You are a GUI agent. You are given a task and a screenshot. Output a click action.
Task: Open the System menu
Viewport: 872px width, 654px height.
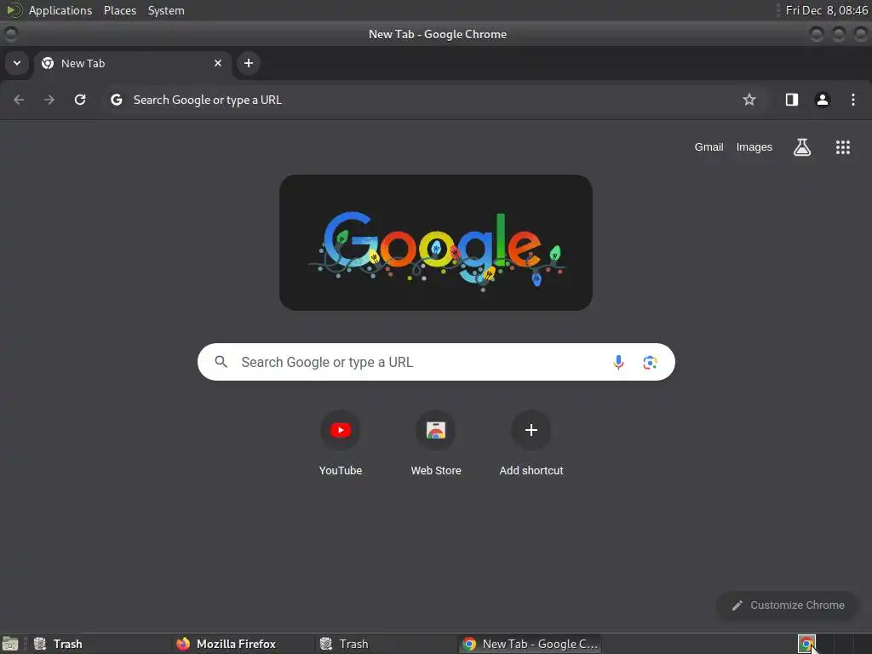(166, 10)
